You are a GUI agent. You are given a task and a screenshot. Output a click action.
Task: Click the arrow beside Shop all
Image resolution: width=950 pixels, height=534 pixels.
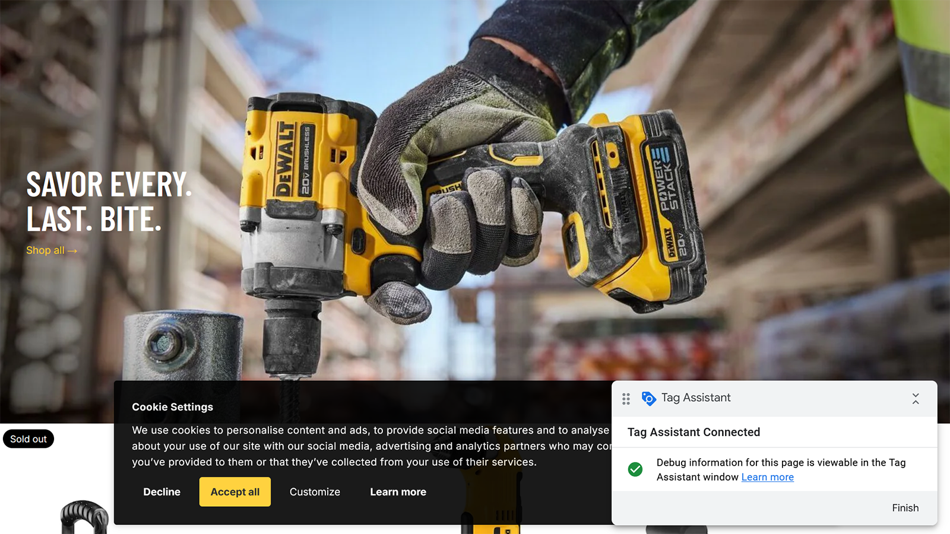[72, 251]
